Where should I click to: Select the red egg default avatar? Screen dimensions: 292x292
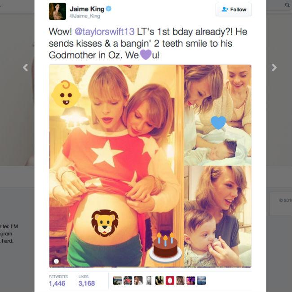click(x=170, y=280)
